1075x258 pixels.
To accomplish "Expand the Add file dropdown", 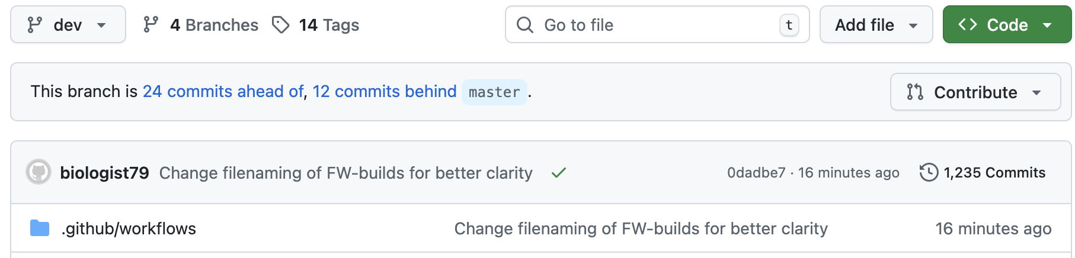I will coord(876,25).
